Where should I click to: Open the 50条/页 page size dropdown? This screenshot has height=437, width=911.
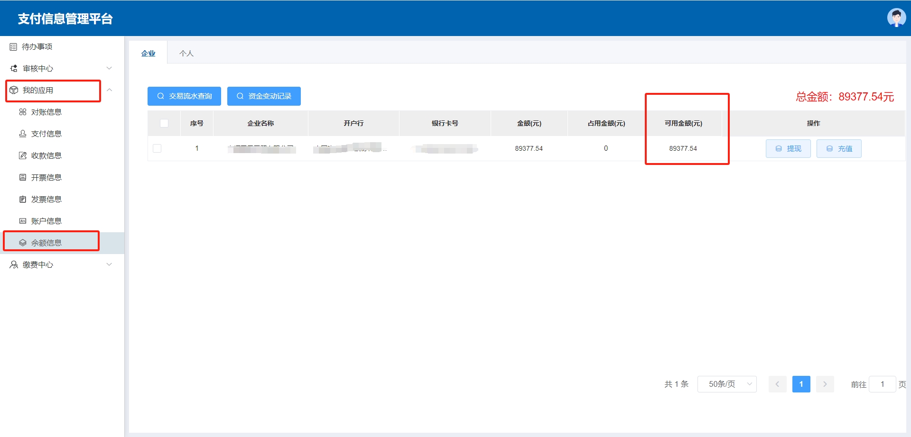(x=727, y=384)
